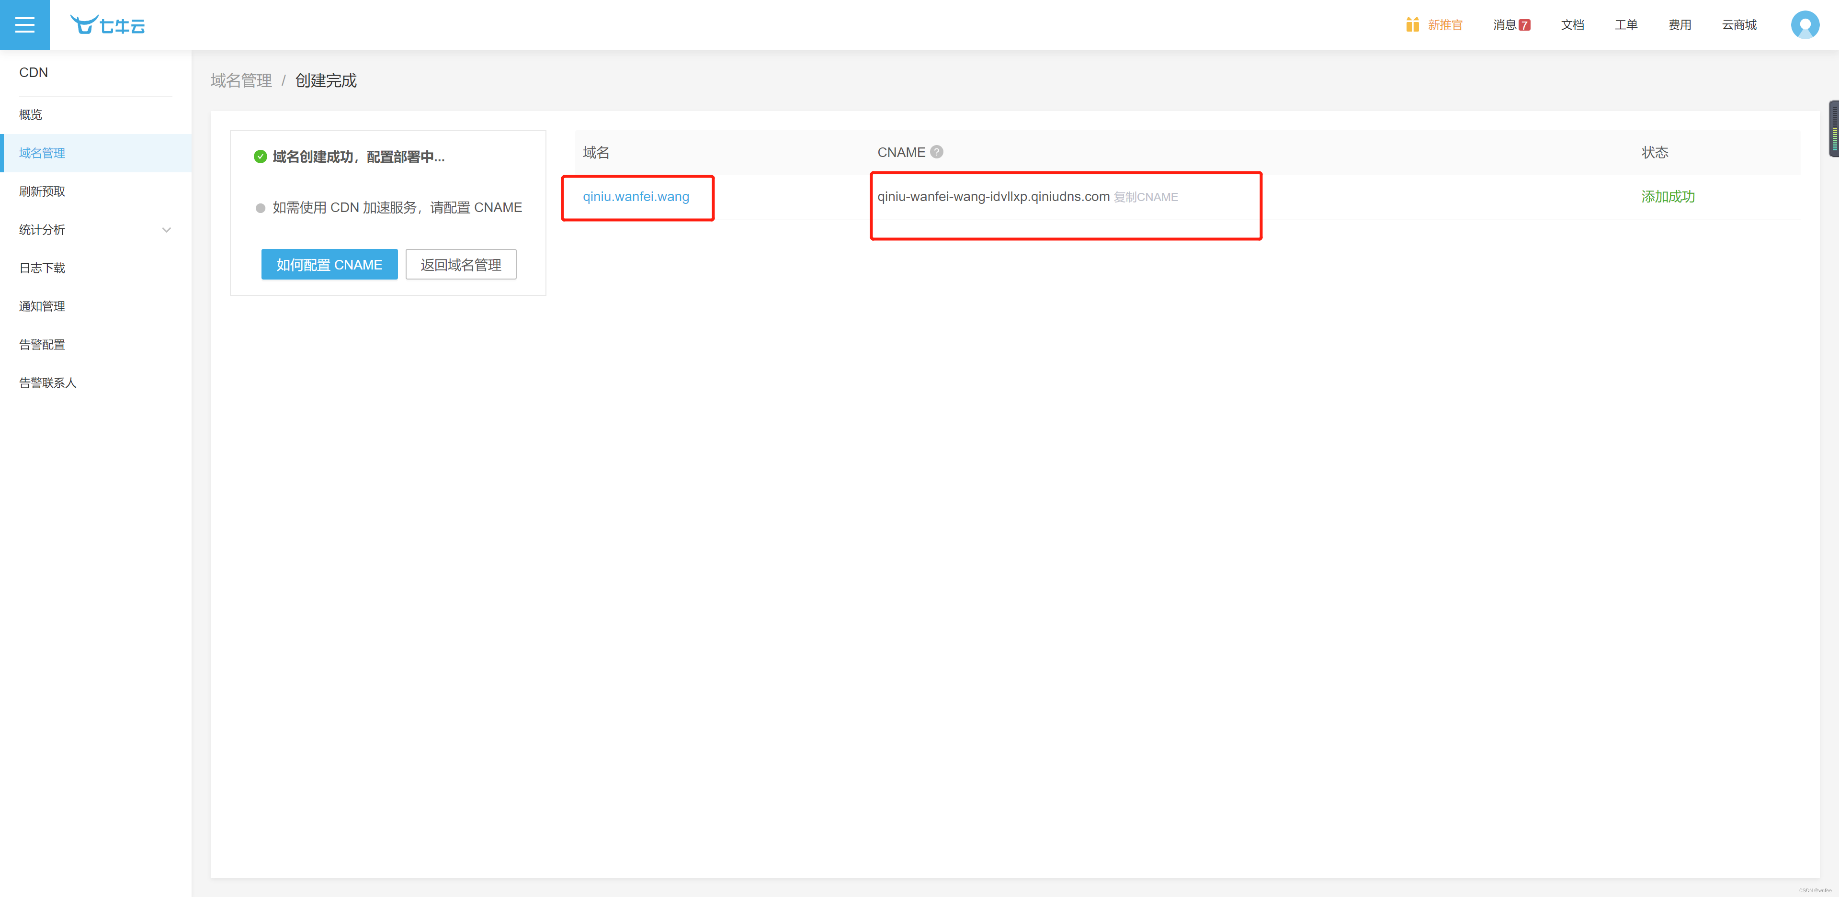
Task: Expand the 统计分析 sidebar submenu arrow
Action: click(166, 230)
